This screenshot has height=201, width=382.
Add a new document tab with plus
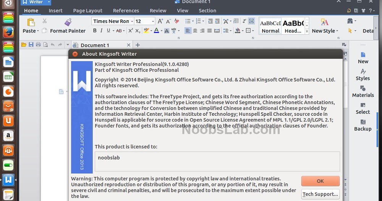(x=138, y=45)
